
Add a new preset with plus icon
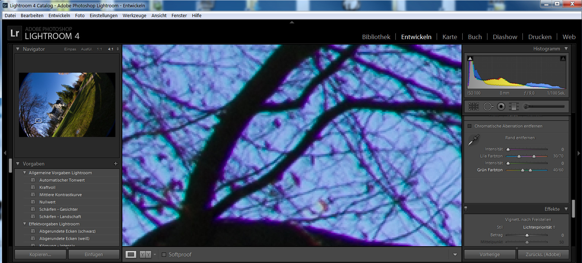pos(116,164)
